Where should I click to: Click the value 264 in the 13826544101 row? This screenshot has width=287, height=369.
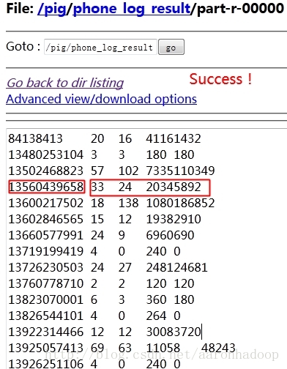(156, 316)
